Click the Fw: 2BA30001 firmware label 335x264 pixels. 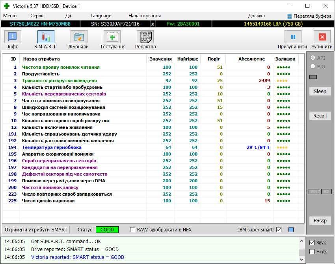coord(183,24)
